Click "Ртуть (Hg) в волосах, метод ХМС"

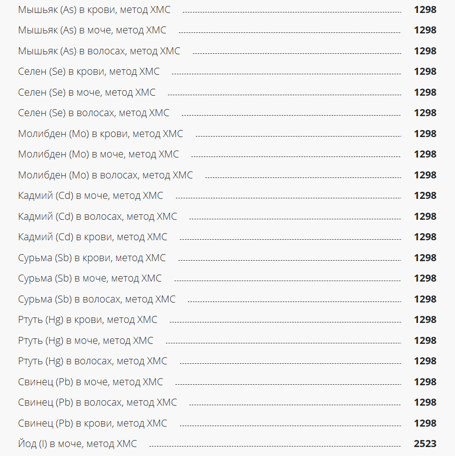tap(93, 361)
